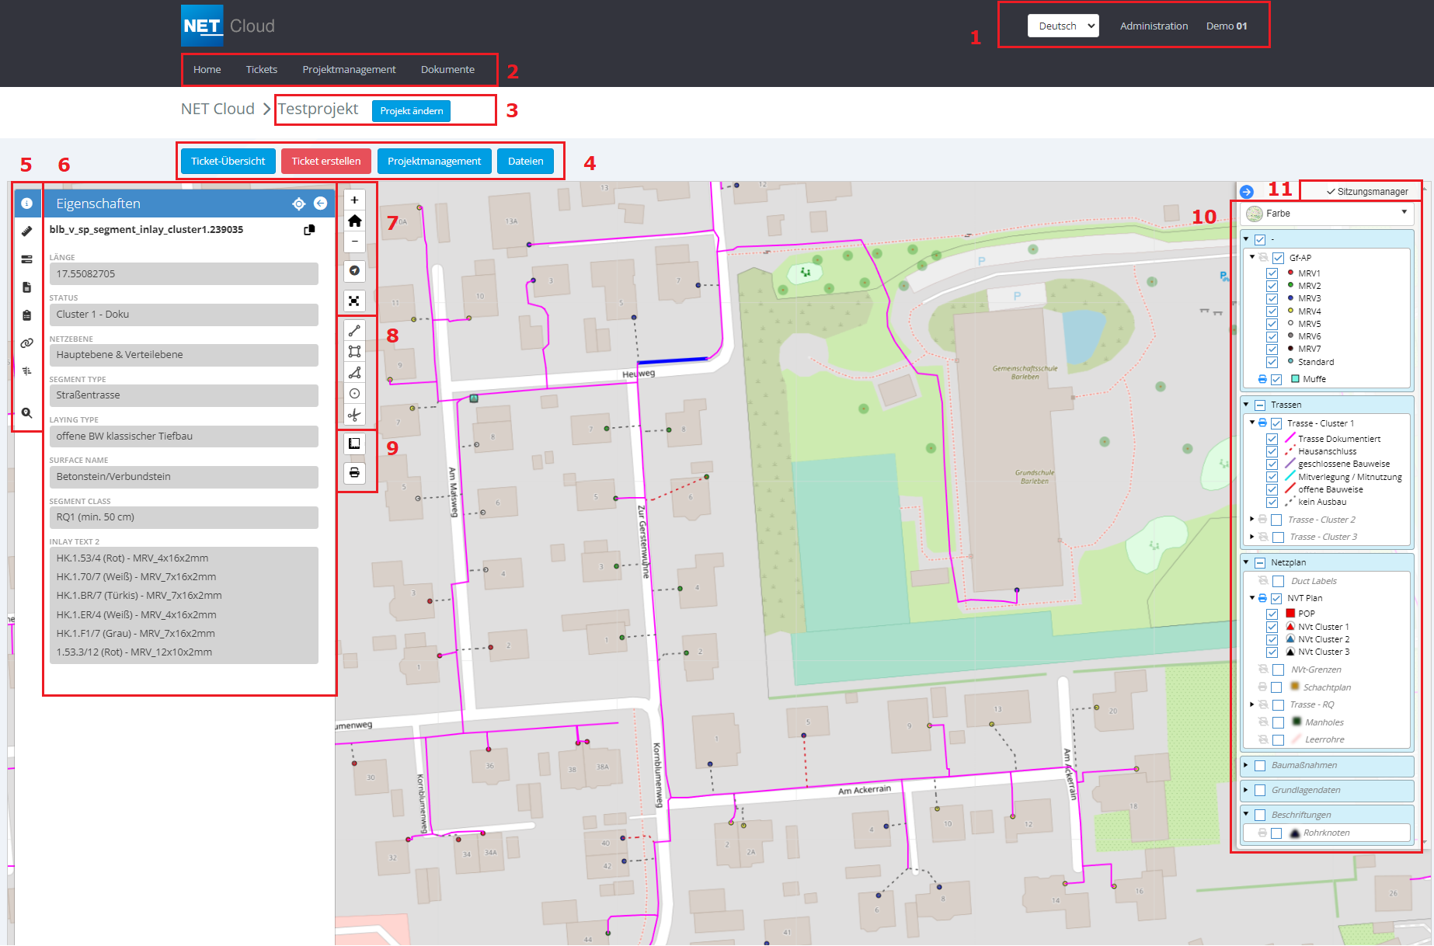Open the Farbe basemap dropdown
Viewport: 1434px width, 946px height.
pyautogui.click(x=1327, y=214)
